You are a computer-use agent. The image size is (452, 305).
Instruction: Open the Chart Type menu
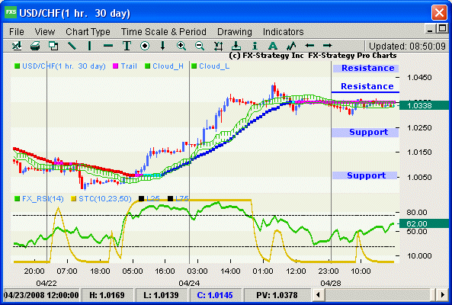88,32
